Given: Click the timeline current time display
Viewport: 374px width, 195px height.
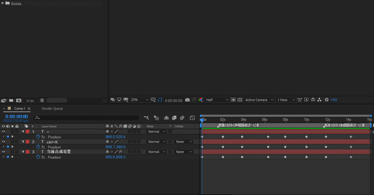Looking at the screenshot, I should pos(16,116).
